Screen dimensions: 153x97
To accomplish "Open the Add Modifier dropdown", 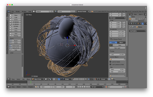I will click(x=137, y=31).
